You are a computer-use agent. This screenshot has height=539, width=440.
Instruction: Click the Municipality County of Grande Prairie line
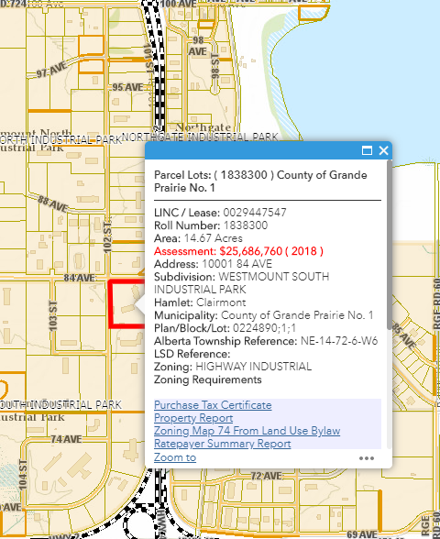coord(263,315)
